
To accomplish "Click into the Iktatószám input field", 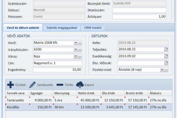I will pos(139,10).
